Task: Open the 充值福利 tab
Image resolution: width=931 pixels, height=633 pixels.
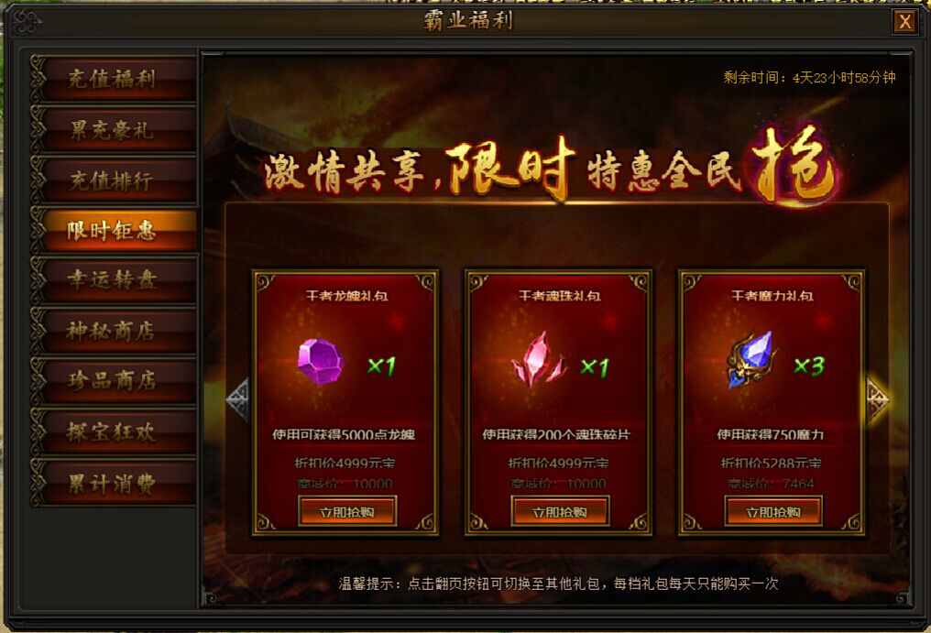Action: [x=114, y=79]
